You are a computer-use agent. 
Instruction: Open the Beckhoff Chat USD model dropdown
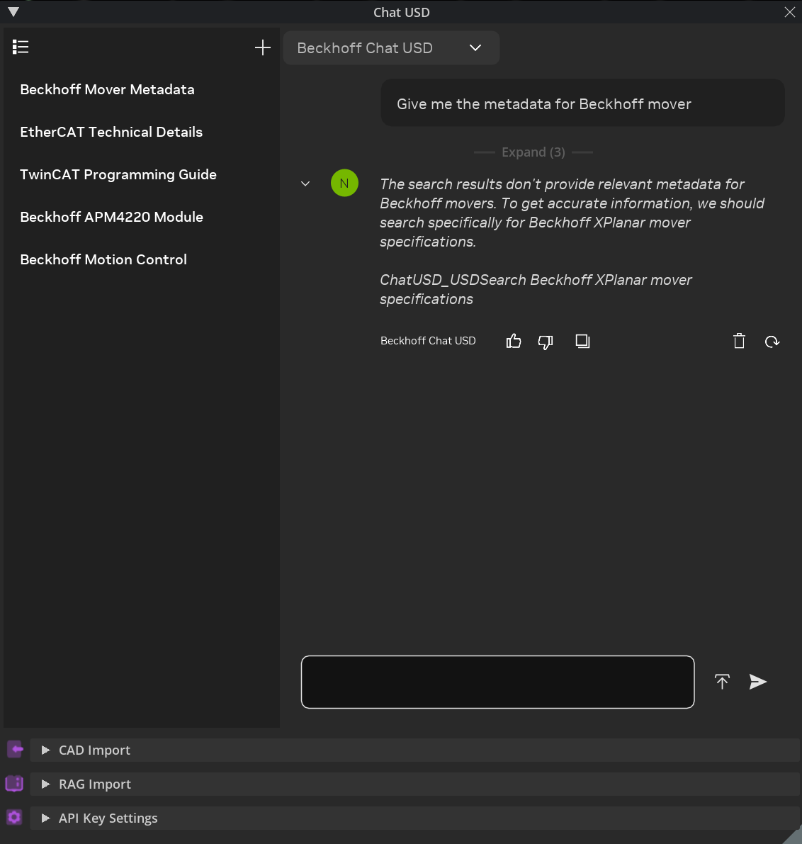391,48
